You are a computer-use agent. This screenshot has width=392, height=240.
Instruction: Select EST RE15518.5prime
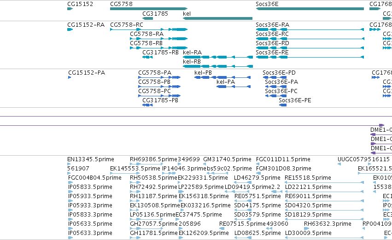click(308, 178)
